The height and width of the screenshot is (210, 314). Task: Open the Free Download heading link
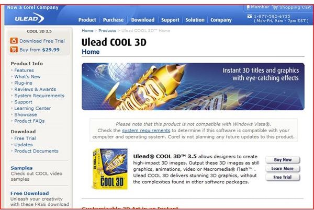tap(30, 193)
